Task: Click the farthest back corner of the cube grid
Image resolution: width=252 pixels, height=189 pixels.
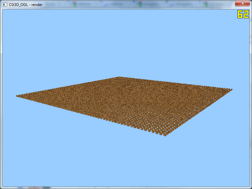Action: click(x=119, y=77)
